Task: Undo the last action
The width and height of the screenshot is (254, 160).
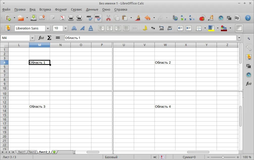Action: [147, 18]
